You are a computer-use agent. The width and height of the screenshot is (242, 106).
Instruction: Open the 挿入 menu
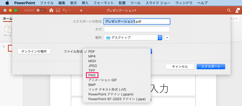click(x=85, y=3)
